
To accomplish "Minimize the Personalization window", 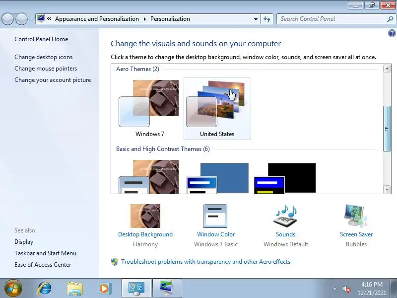I will (355, 5).
